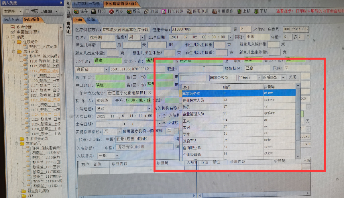Select 工人 in occupation list
The height and width of the screenshot is (198, 344).
point(238,121)
